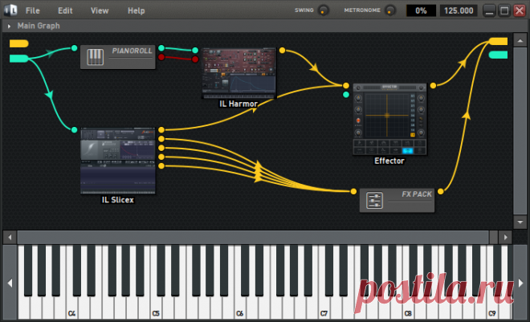Click the IL Slicex teal MIDI input connector
Screen dimensions: 530x322
click(x=74, y=130)
